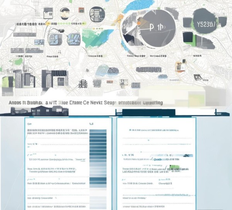Click the blue lake area at map top
The height and width of the screenshot is (210, 232).
pyautogui.click(x=138, y=6)
